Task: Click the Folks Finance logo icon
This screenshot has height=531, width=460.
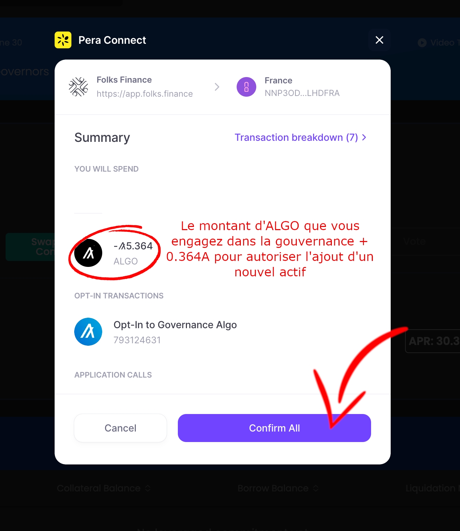Action: (78, 87)
